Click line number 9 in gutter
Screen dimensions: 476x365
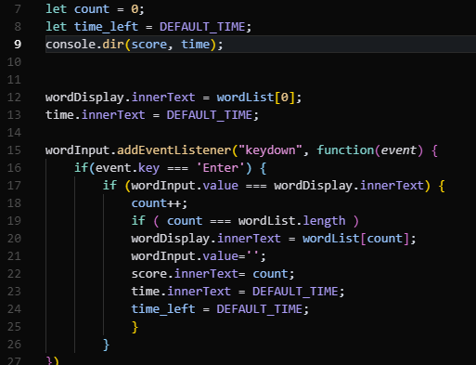point(18,45)
